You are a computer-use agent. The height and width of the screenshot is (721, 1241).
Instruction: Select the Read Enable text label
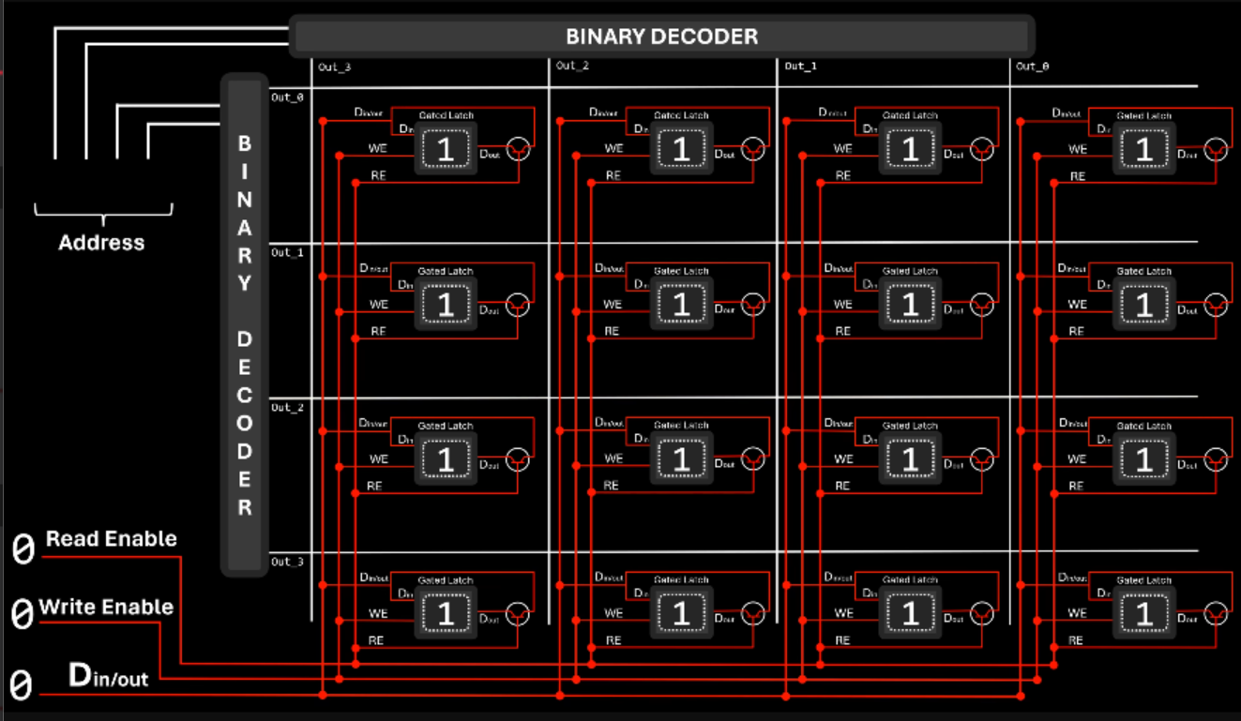coord(112,539)
